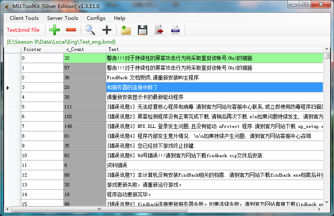The width and height of the screenshot is (334, 216).
Task: Select row header of pointer 3 with arrow
Action: click(x=12, y=88)
